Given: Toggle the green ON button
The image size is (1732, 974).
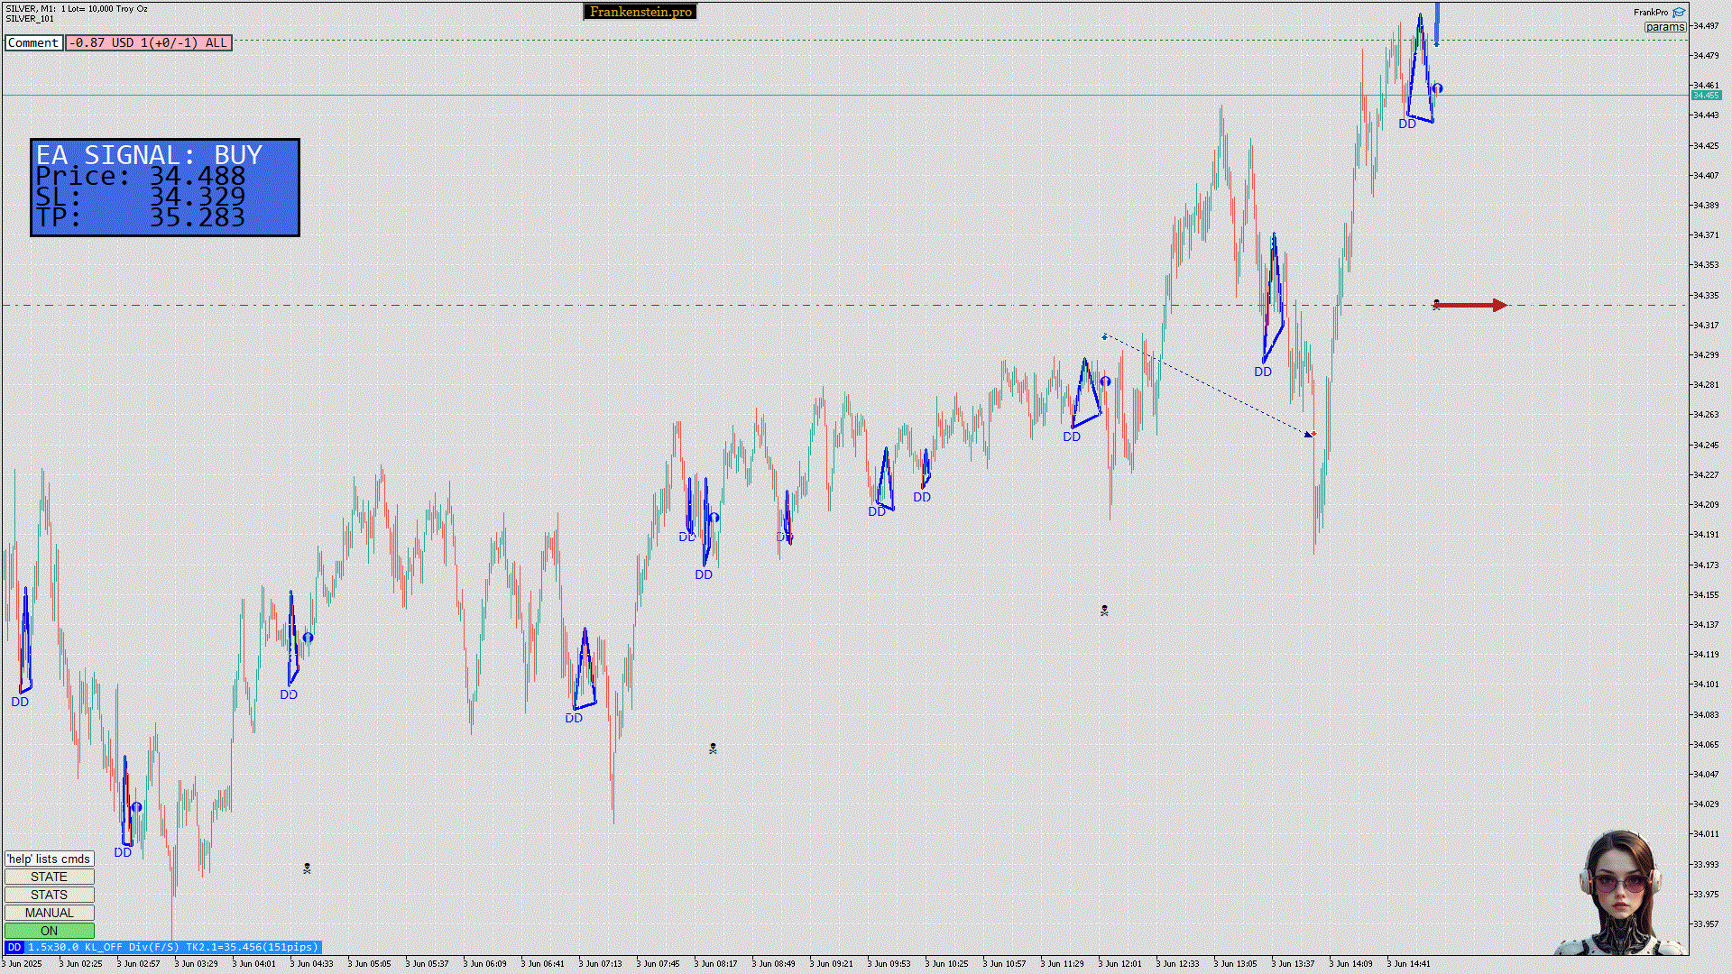Looking at the screenshot, I should [50, 931].
